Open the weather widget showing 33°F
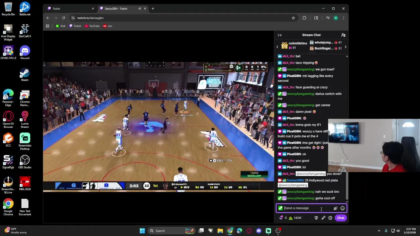Viewport: 420px width, 236px height. (16, 231)
